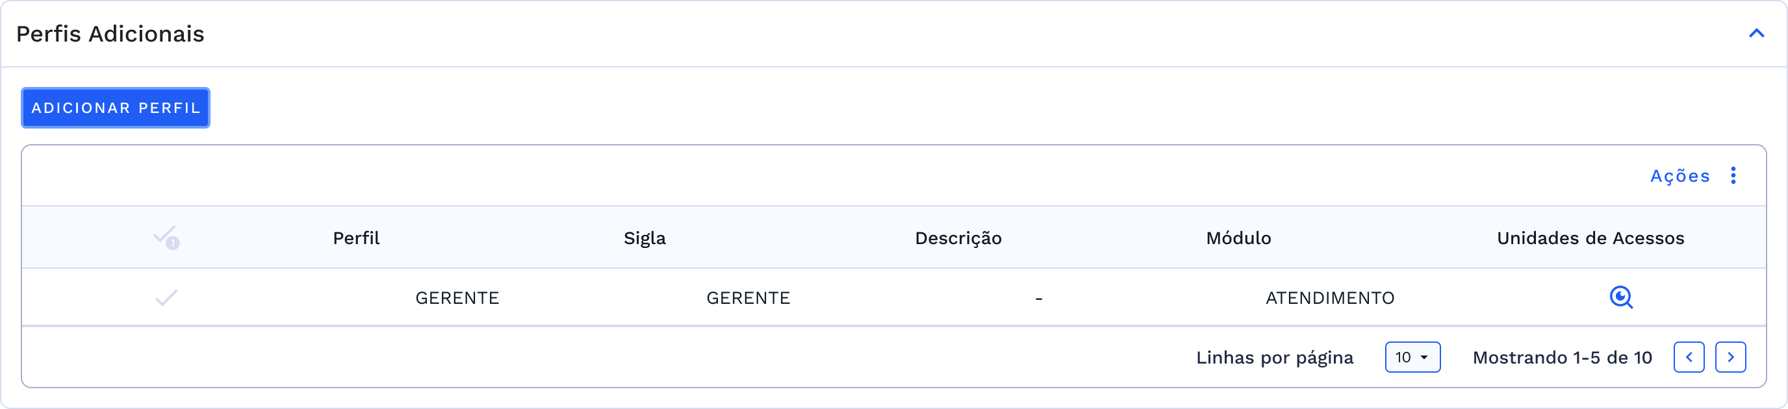Deselect the GERENTE row checkmark
The width and height of the screenshot is (1788, 409).
tap(166, 297)
